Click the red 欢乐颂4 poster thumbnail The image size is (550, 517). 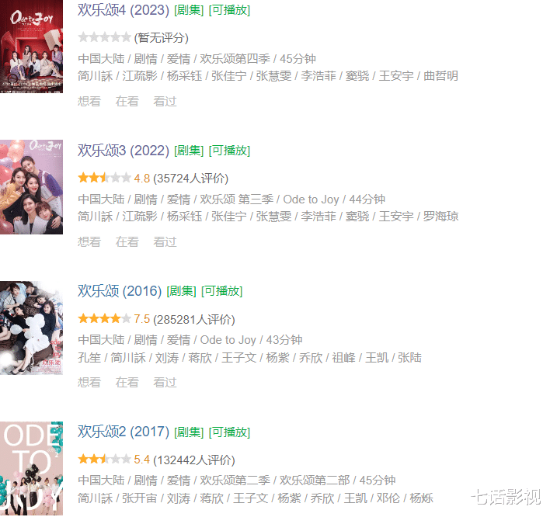tap(31, 47)
